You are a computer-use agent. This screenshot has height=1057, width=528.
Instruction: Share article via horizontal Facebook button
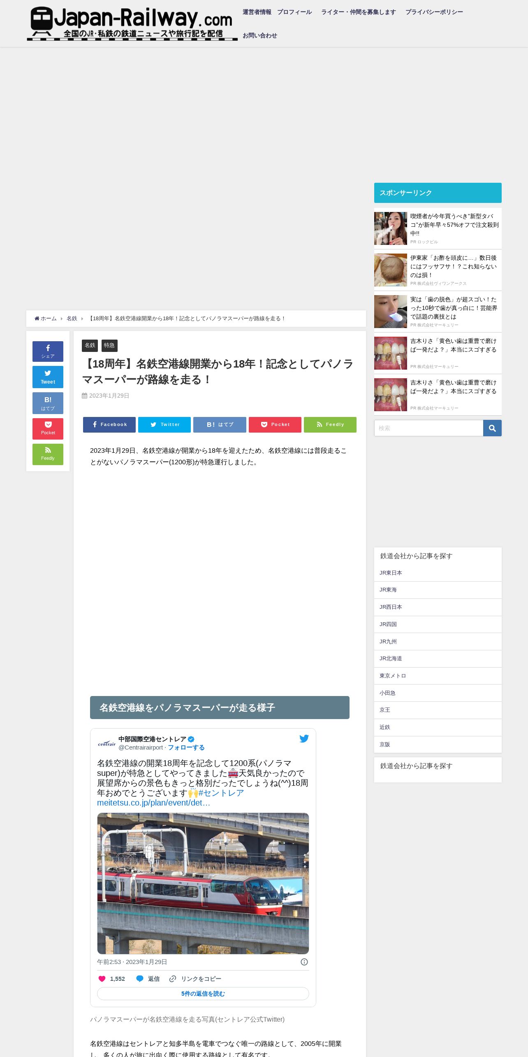click(x=109, y=425)
